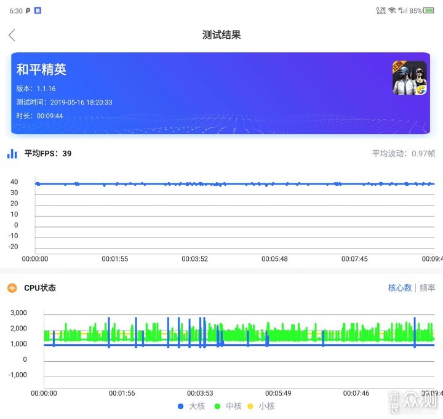
Task: Tap the 3,000 value on CPU axis
Action: (18, 313)
